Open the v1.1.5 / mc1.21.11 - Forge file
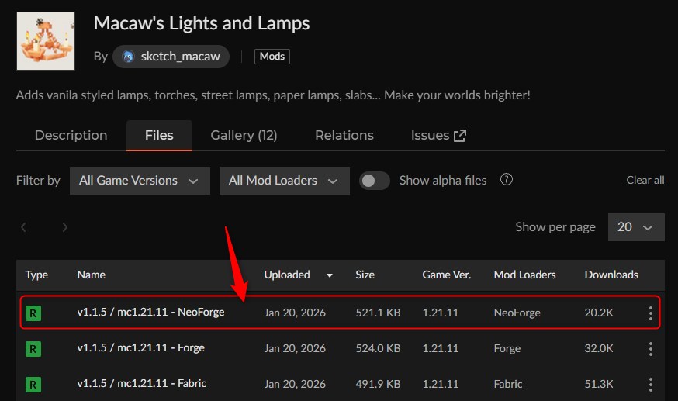The width and height of the screenshot is (678, 401). (140, 347)
